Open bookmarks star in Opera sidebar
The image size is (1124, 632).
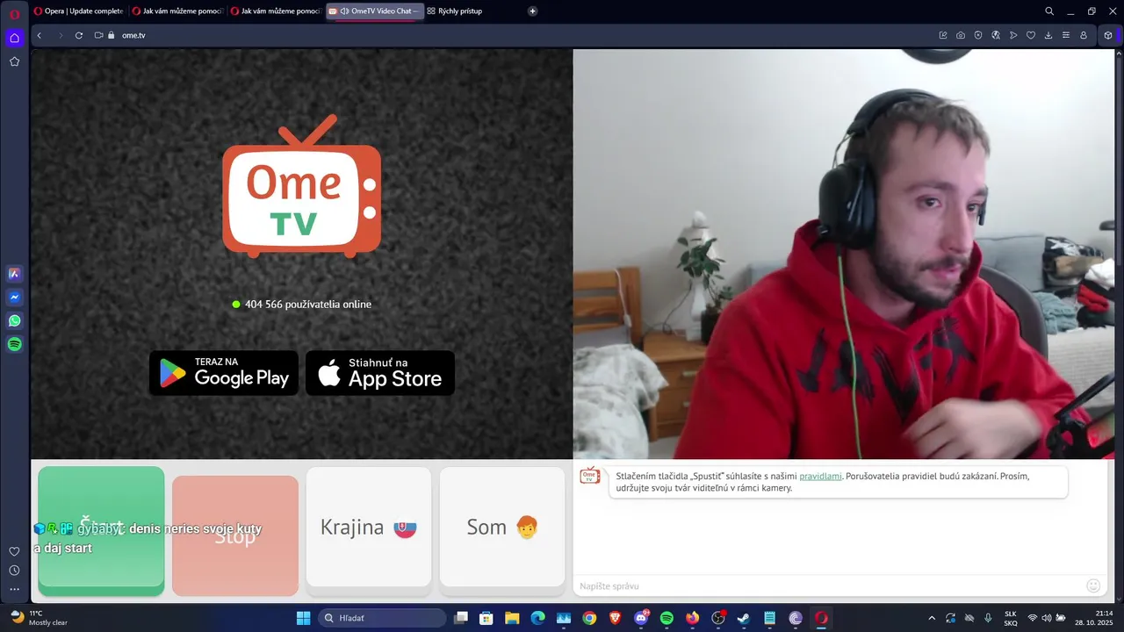click(x=14, y=61)
